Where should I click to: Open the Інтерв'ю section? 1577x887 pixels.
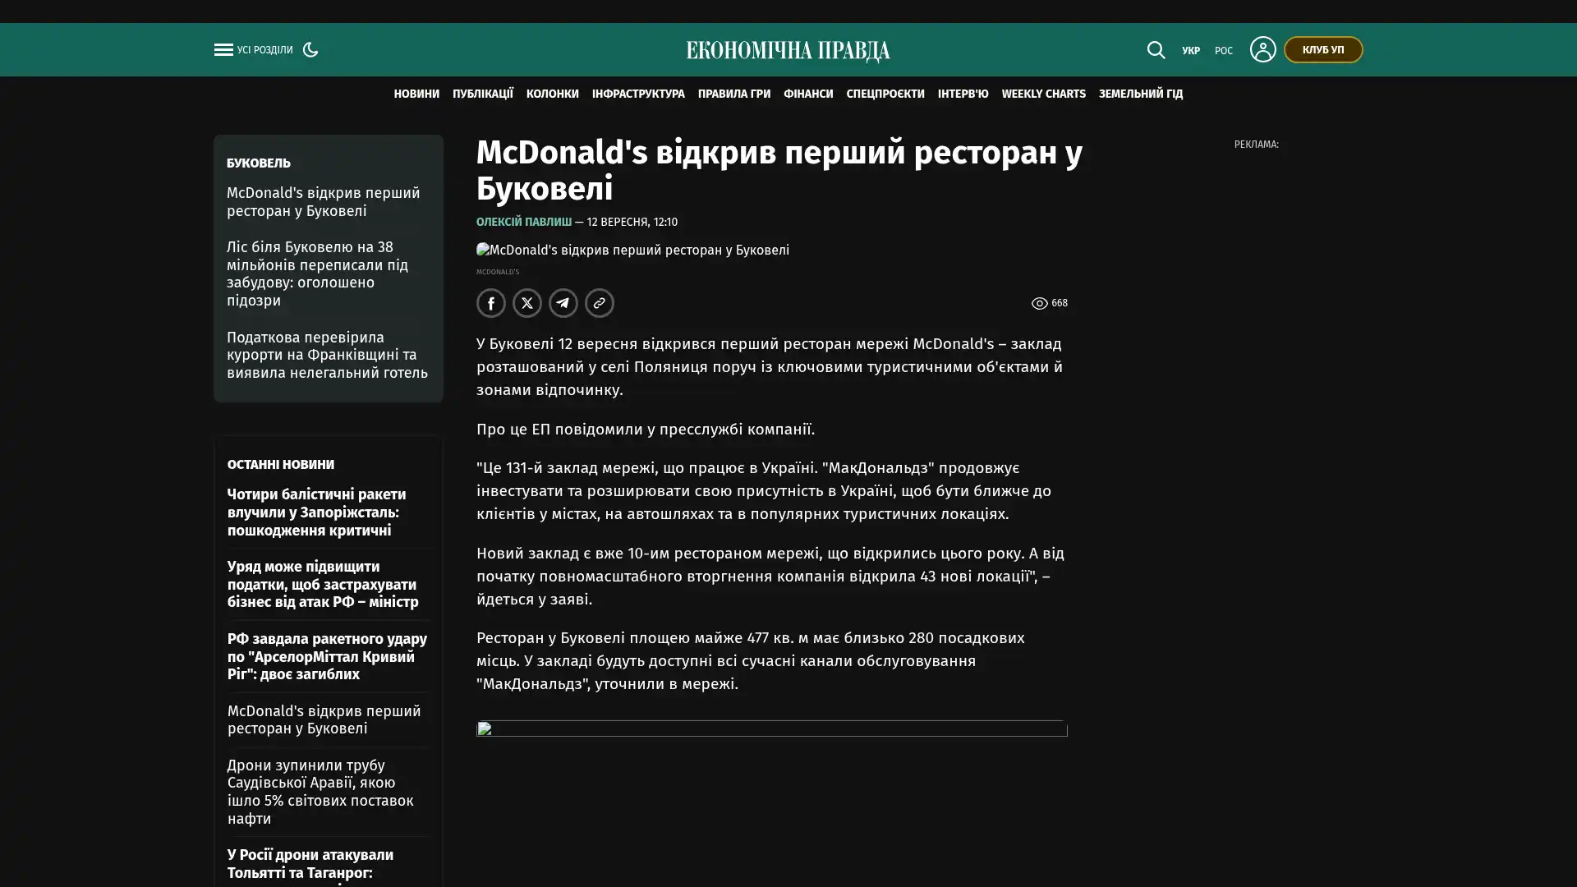pos(963,94)
